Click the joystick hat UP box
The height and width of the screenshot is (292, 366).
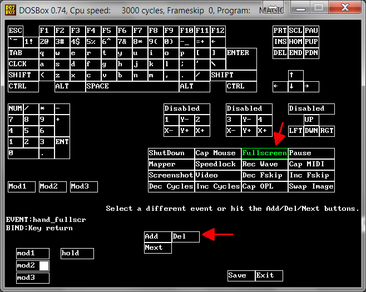click(x=311, y=120)
